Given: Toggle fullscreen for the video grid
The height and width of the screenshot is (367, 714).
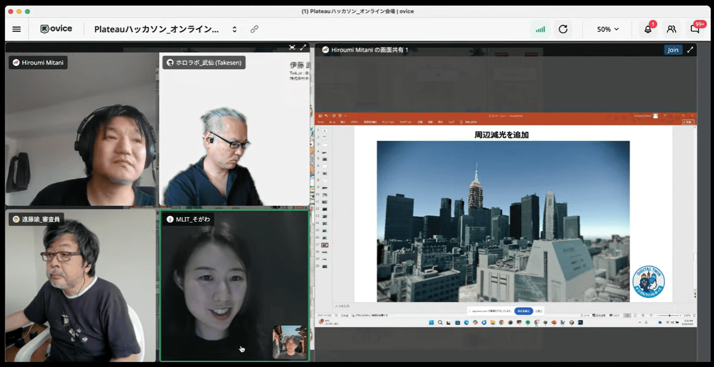Looking at the screenshot, I should click(x=303, y=47).
